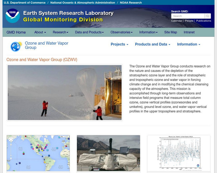217x173 pixels.
Task: Open the station map thumbnail
Action: point(38,153)
